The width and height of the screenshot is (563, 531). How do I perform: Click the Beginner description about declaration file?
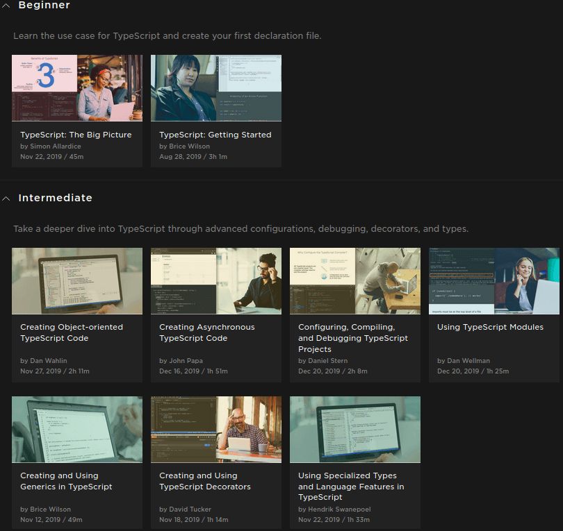tap(168, 36)
